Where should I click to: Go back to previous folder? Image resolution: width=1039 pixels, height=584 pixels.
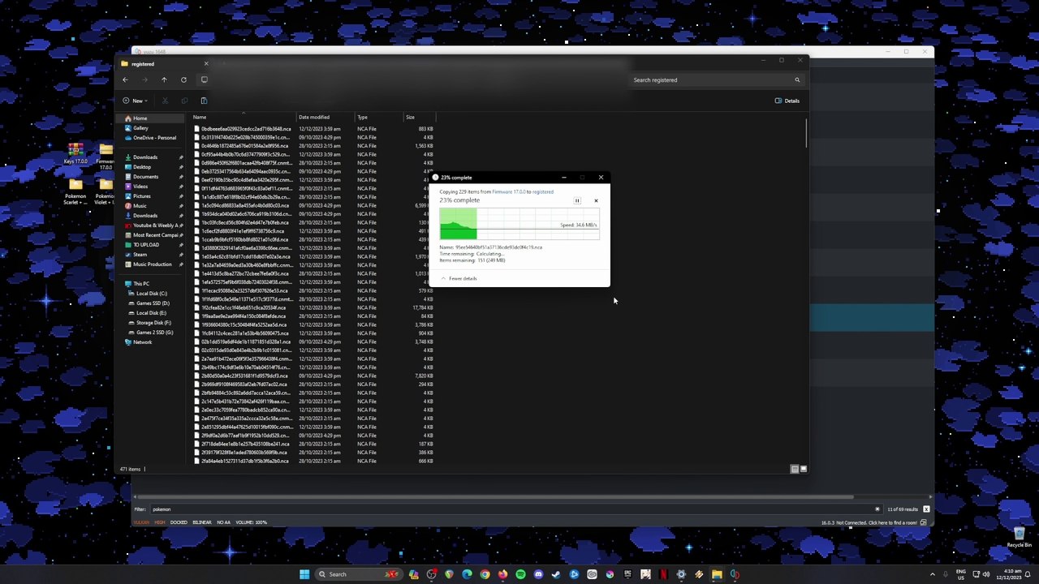pos(125,79)
